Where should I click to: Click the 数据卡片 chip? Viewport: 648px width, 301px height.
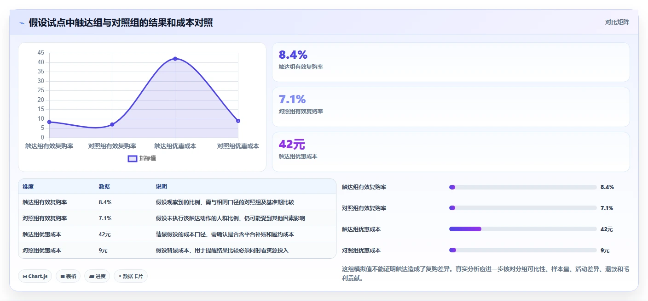(131, 276)
